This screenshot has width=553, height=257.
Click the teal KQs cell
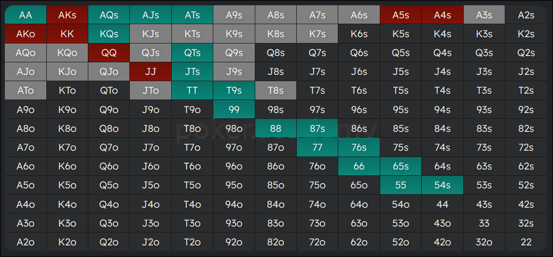click(x=109, y=34)
